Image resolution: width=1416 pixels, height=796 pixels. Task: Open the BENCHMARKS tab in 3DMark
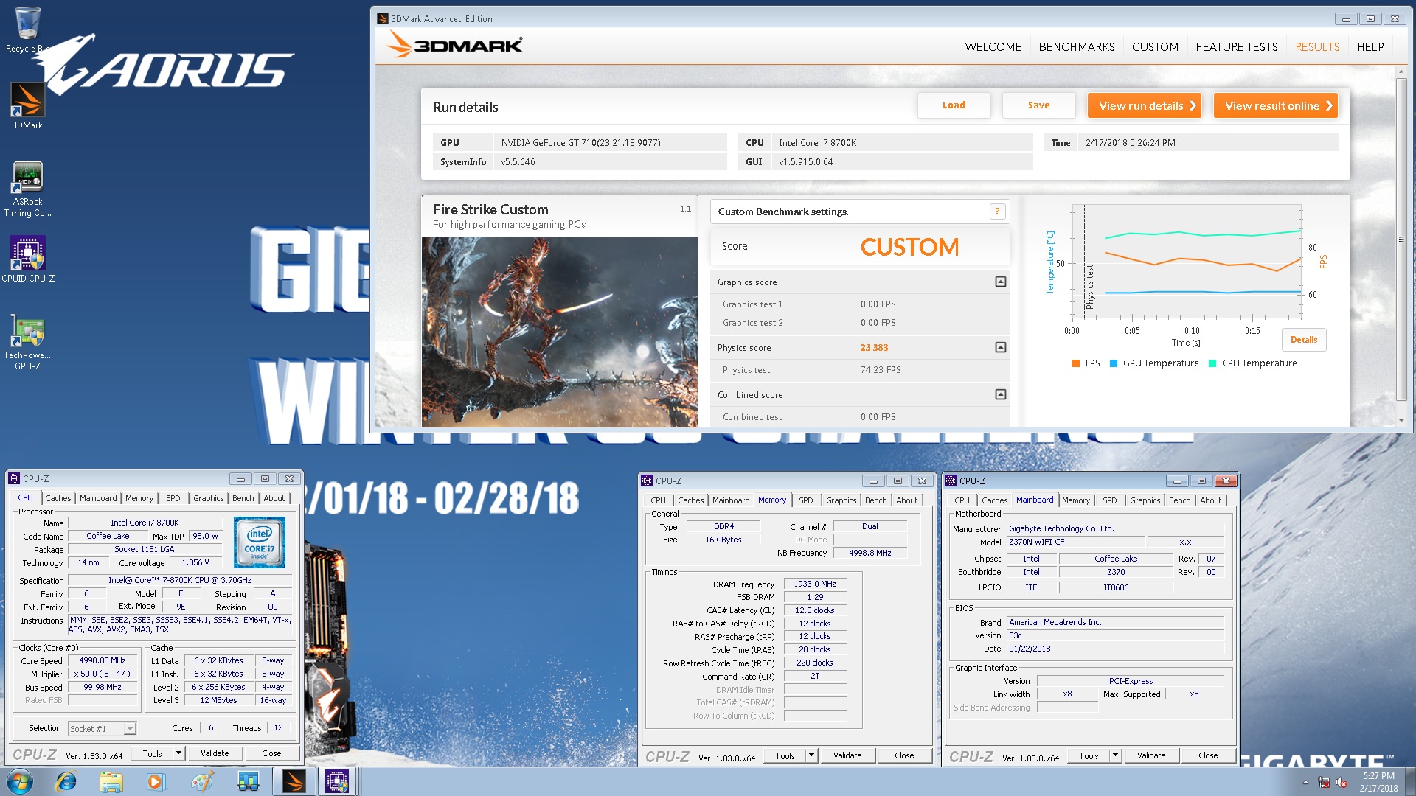click(1076, 46)
